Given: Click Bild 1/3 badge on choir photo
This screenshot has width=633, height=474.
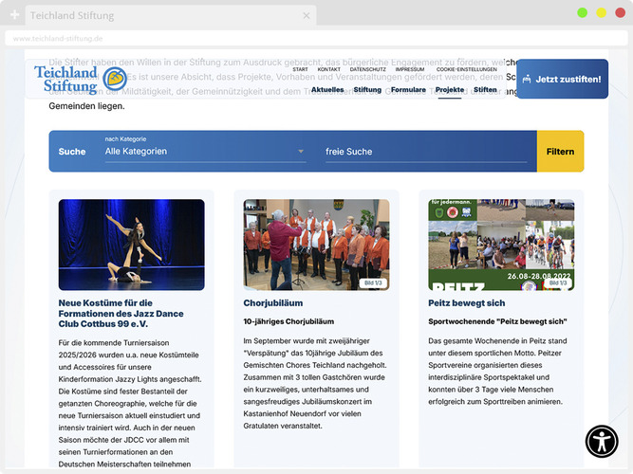Looking at the screenshot, I should [373, 283].
